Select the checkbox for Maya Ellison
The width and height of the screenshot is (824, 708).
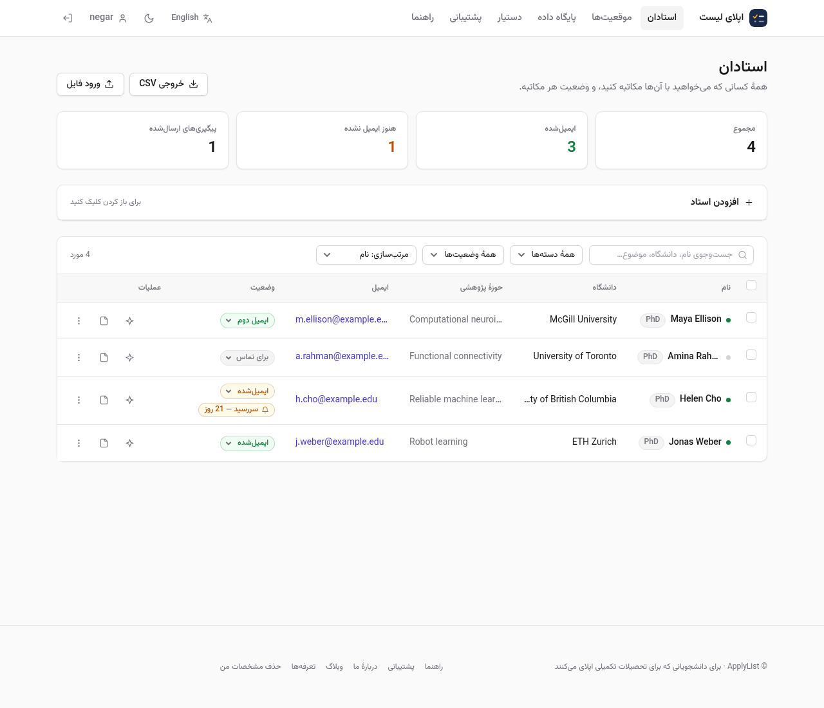pyautogui.click(x=751, y=317)
